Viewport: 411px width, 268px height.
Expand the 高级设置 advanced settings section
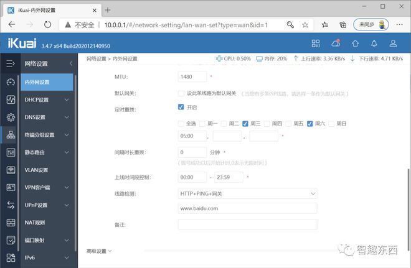coord(99,251)
